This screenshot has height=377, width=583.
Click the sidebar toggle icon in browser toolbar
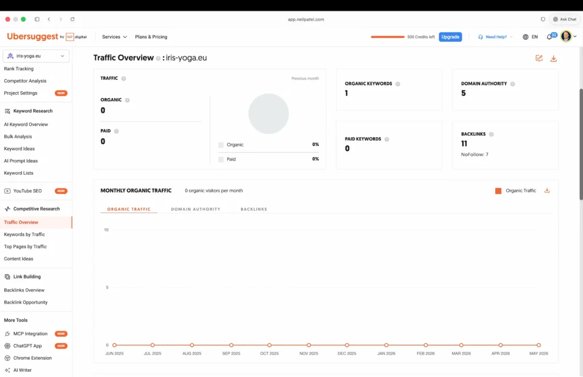37,19
